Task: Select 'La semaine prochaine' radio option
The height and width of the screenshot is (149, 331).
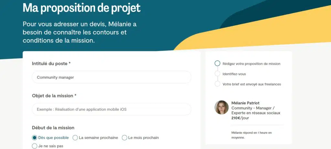Action: pos(75,138)
